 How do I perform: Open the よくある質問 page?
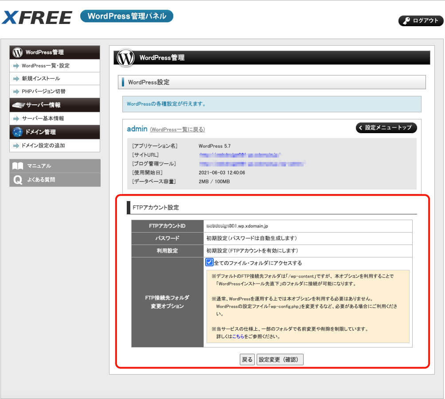coord(55,180)
